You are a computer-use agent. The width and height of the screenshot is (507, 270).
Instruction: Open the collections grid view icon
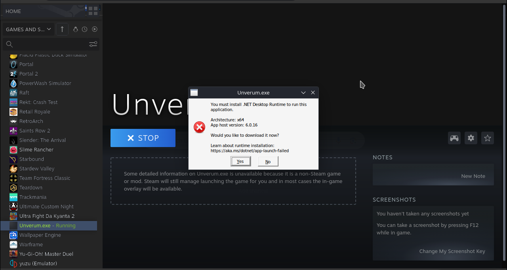93,11
